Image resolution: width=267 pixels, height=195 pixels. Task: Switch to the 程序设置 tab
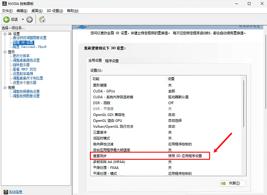pyautogui.click(x=112, y=61)
